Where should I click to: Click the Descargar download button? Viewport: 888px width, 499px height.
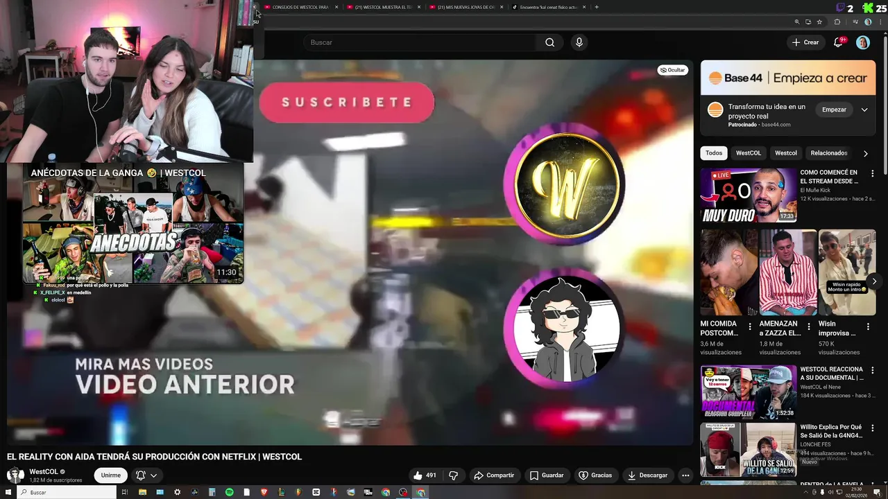647,475
